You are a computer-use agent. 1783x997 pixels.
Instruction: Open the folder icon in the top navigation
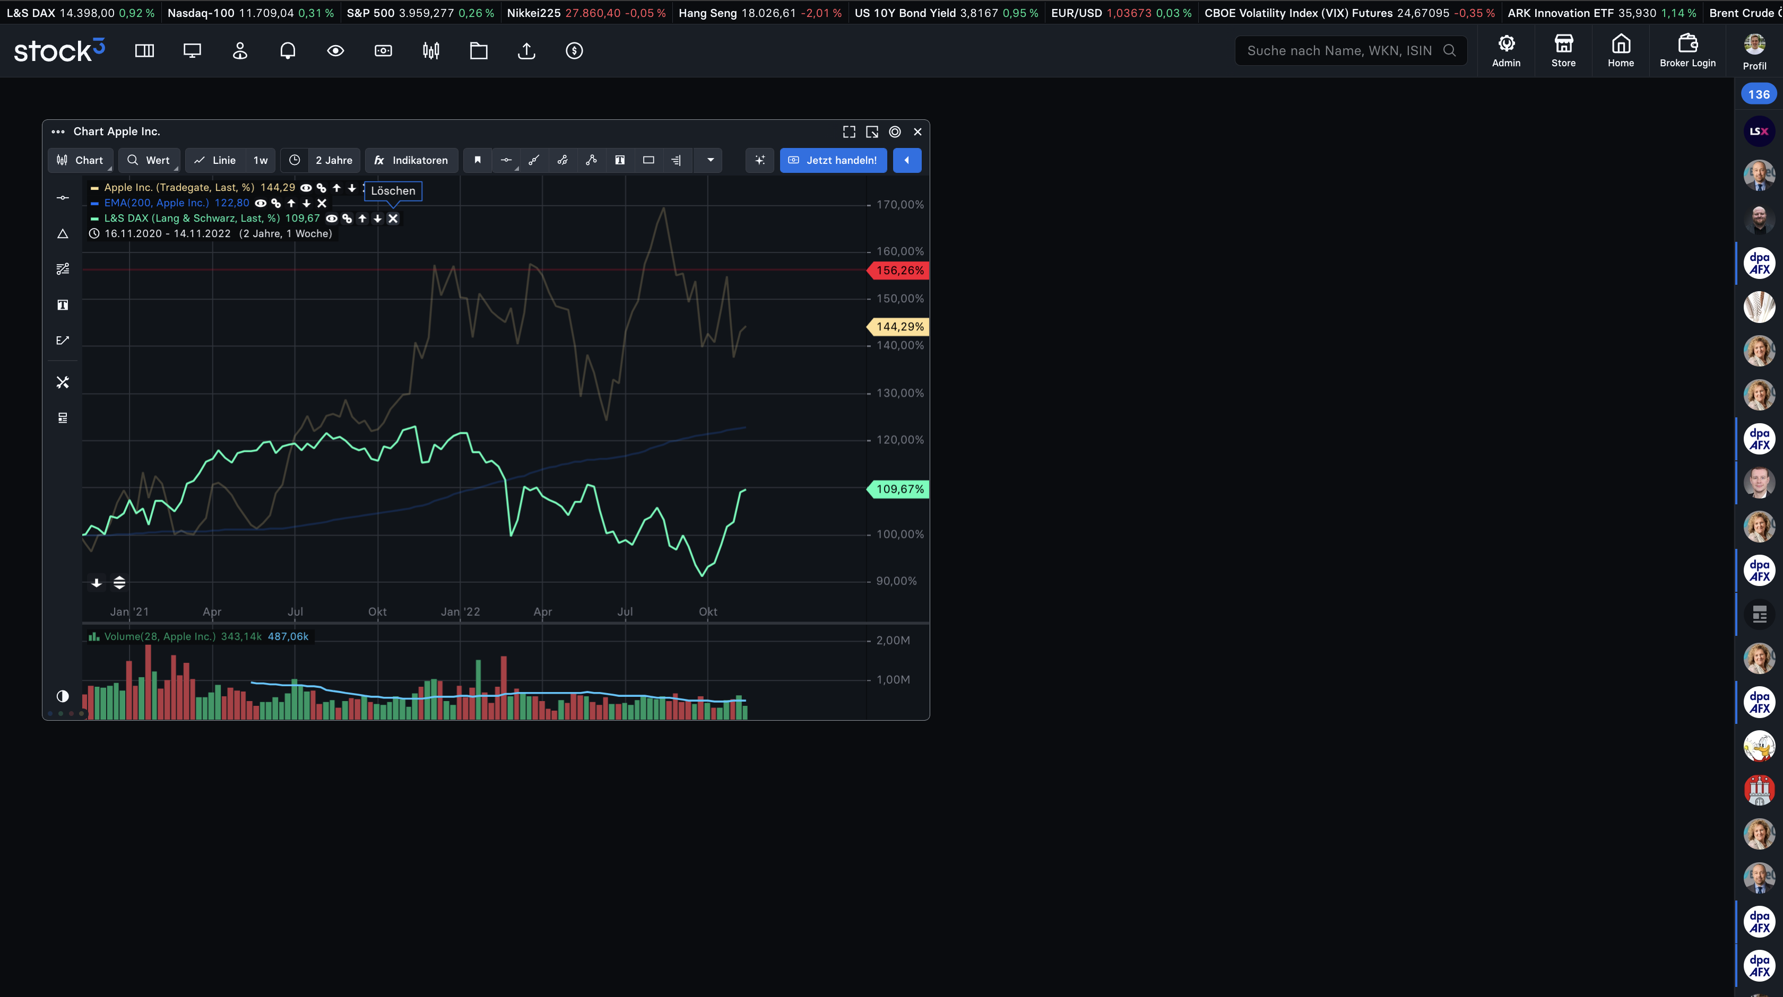478,50
